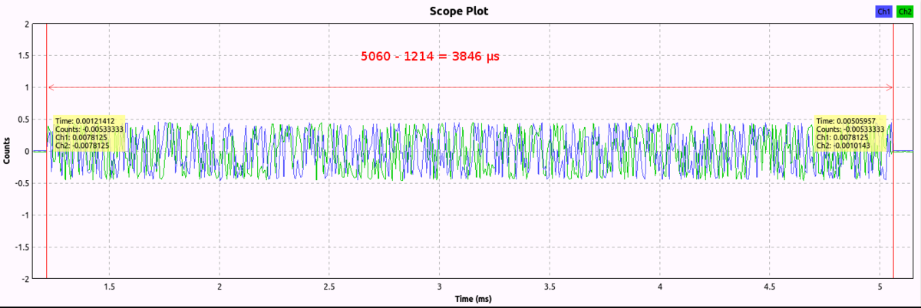This screenshot has width=921, height=308.
Task: Toggle the Ch1 blue legend entry
Action: 883,11
